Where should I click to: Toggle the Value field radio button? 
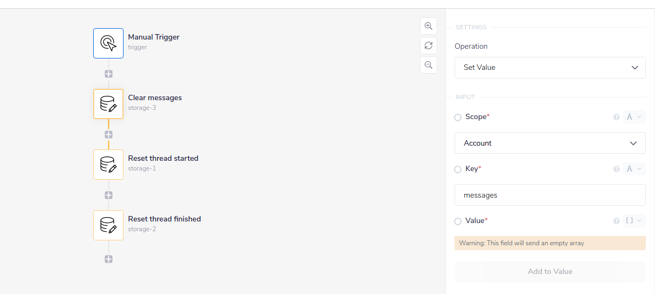(458, 221)
